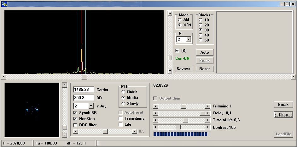Select AM mode radio button
This screenshot has width=297, height=147.
point(180,20)
